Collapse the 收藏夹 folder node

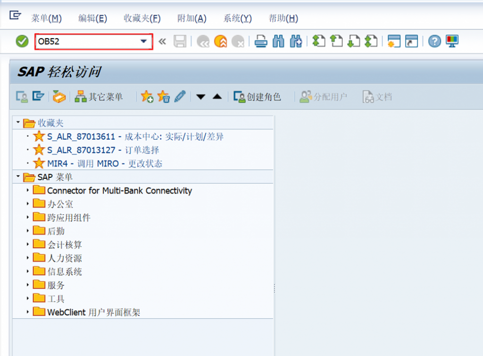point(18,123)
